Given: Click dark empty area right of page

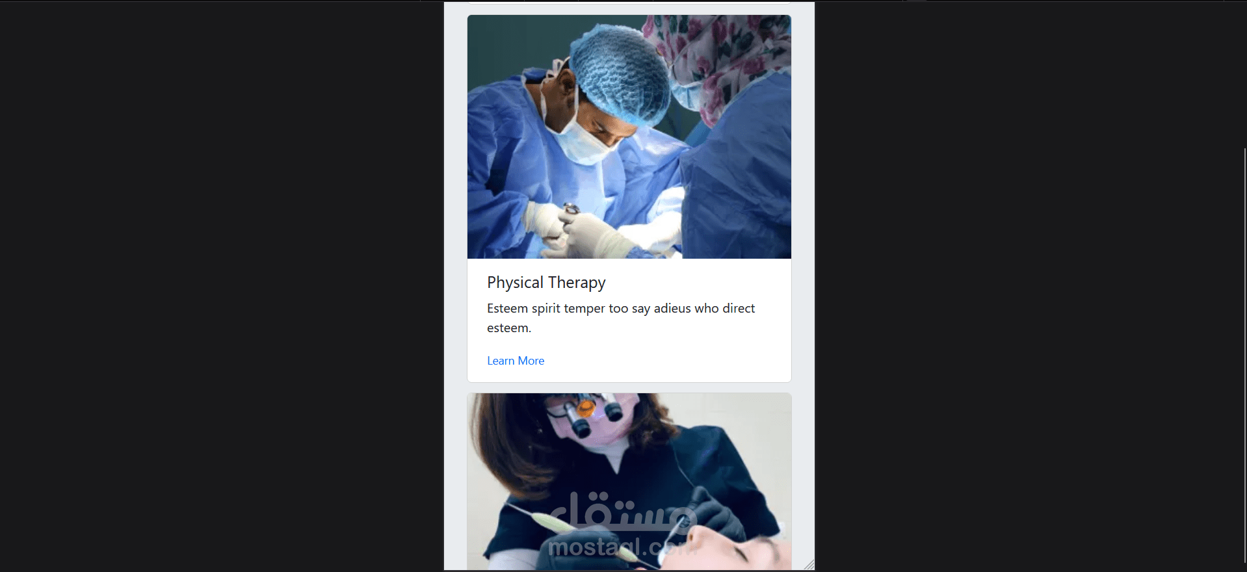Looking at the screenshot, I should pyautogui.click(x=1027, y=286).
